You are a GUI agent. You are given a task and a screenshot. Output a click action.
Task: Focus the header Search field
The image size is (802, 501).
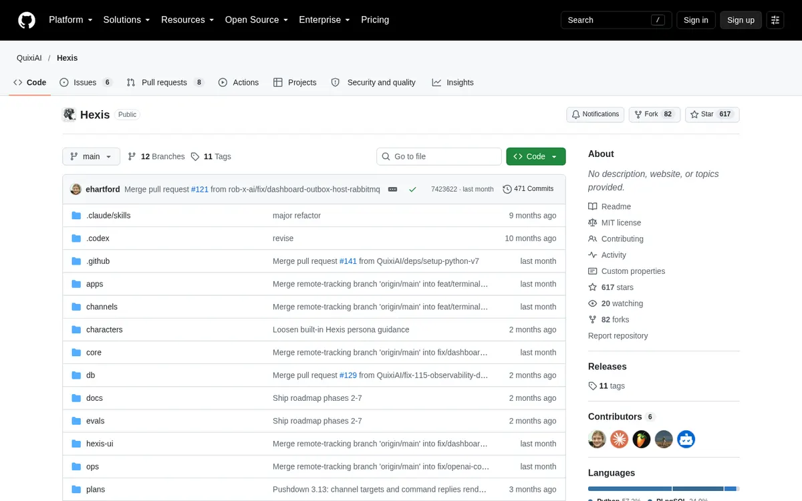click(x=616, y=20)
